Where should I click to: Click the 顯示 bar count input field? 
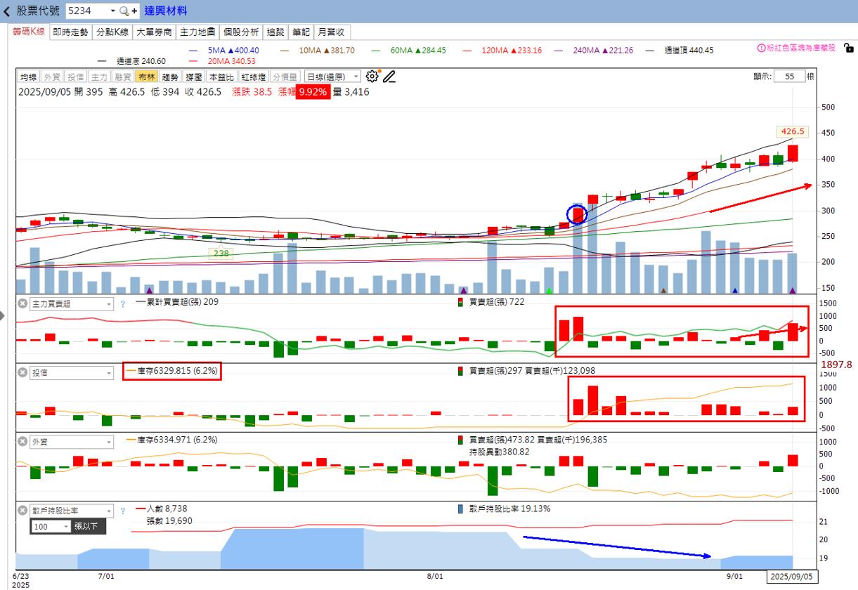coord(789,77)
